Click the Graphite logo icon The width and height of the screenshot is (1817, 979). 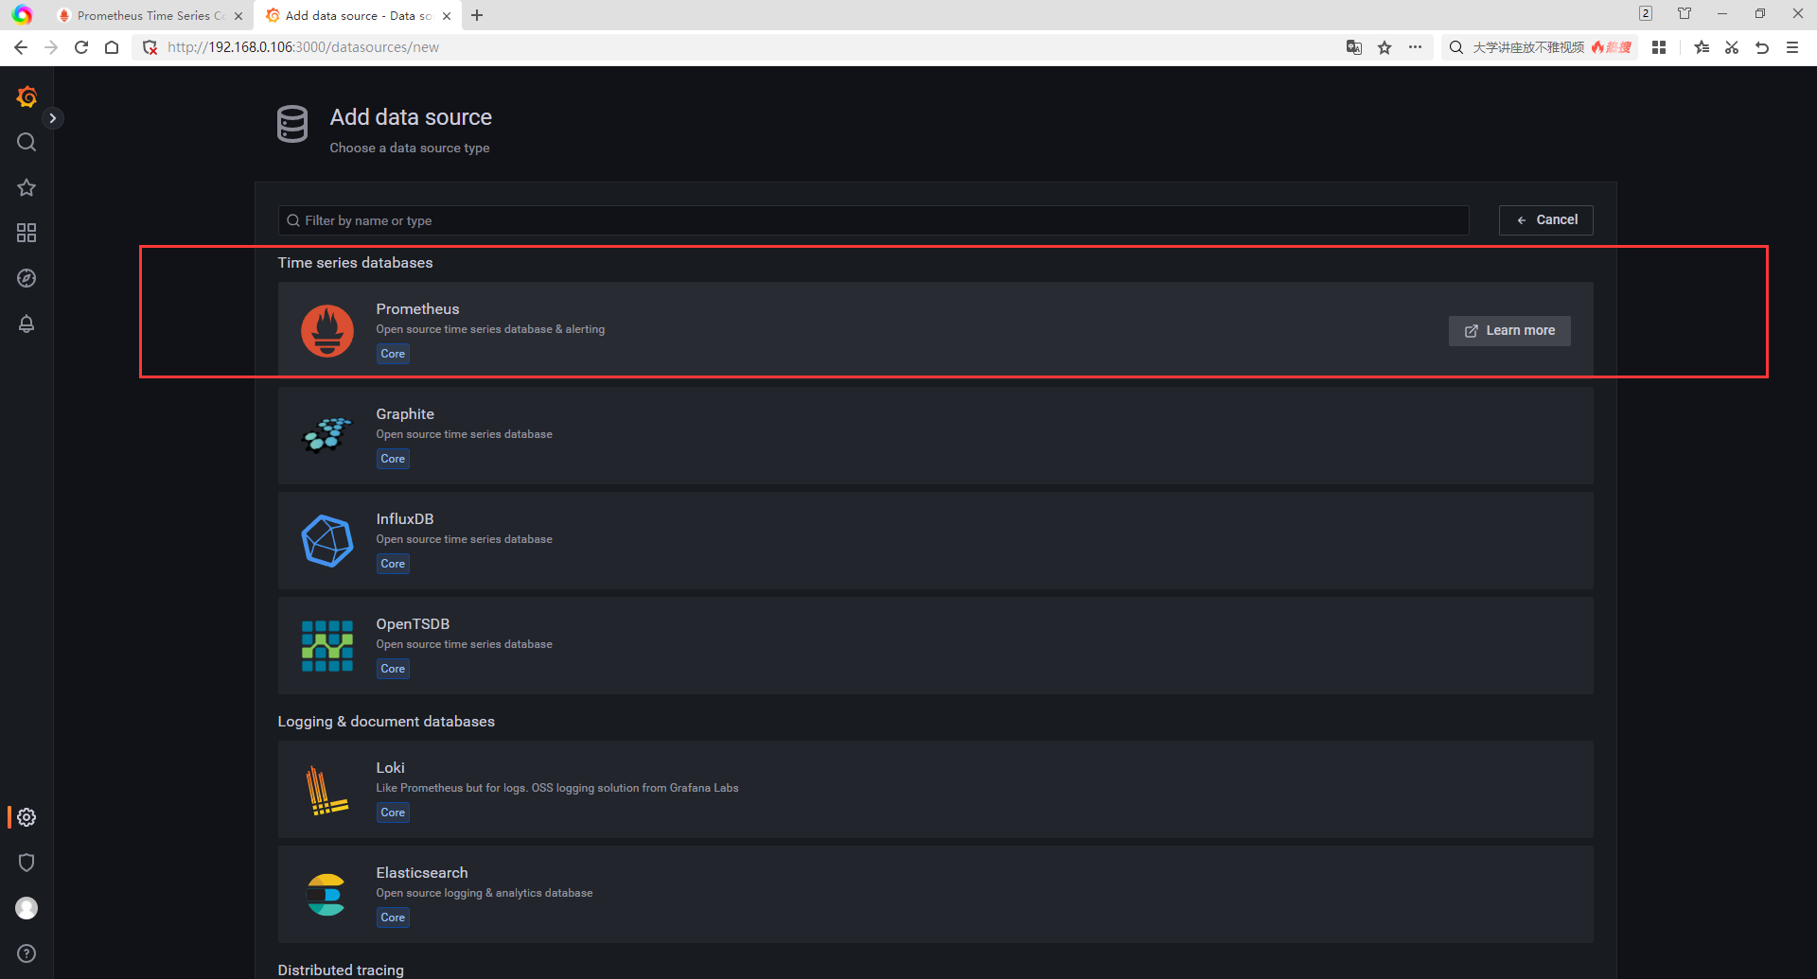[327, 436]
